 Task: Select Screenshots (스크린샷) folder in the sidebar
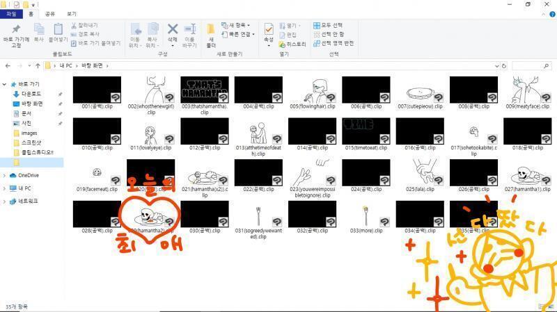coord(31,142)
